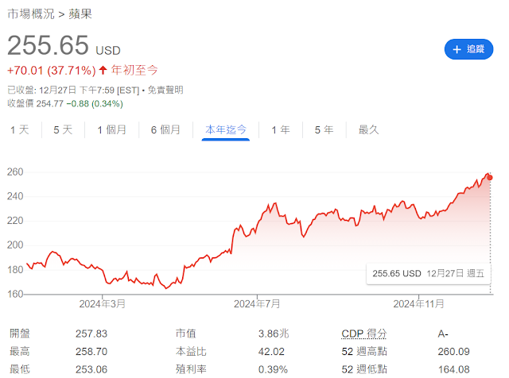Click the 2024年11月 axis label
The image size is (509, 378).
[x=419, y=304]
